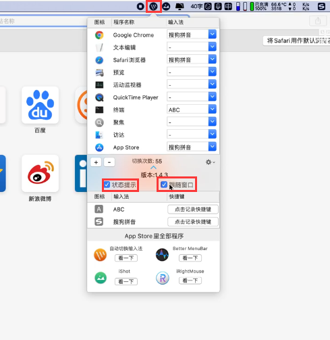Image resolution: width=330 pixels, height=340 pixels.
Task: Select the Safari浏览器 compass icon
Action: (x=99, y=60)
